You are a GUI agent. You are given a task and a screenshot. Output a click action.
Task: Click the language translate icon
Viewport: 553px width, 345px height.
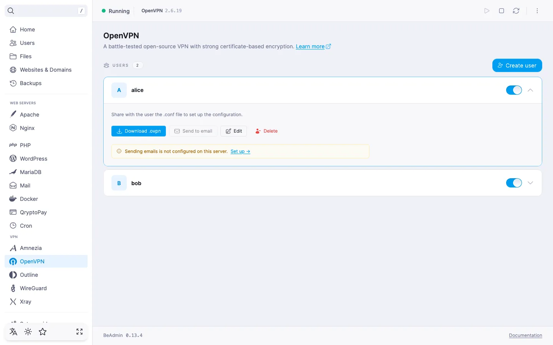(x=13, y=332)
